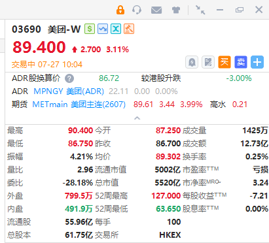Show help for ADR股换算价
Image resolution: width=269 pixels, height=243 pixels.
point(69,78)
